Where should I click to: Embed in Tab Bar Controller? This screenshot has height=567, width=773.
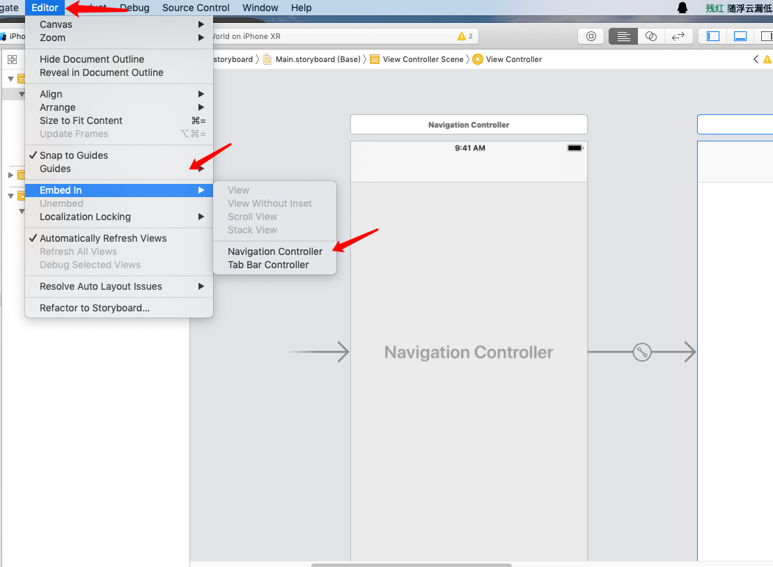pos(274,265)
